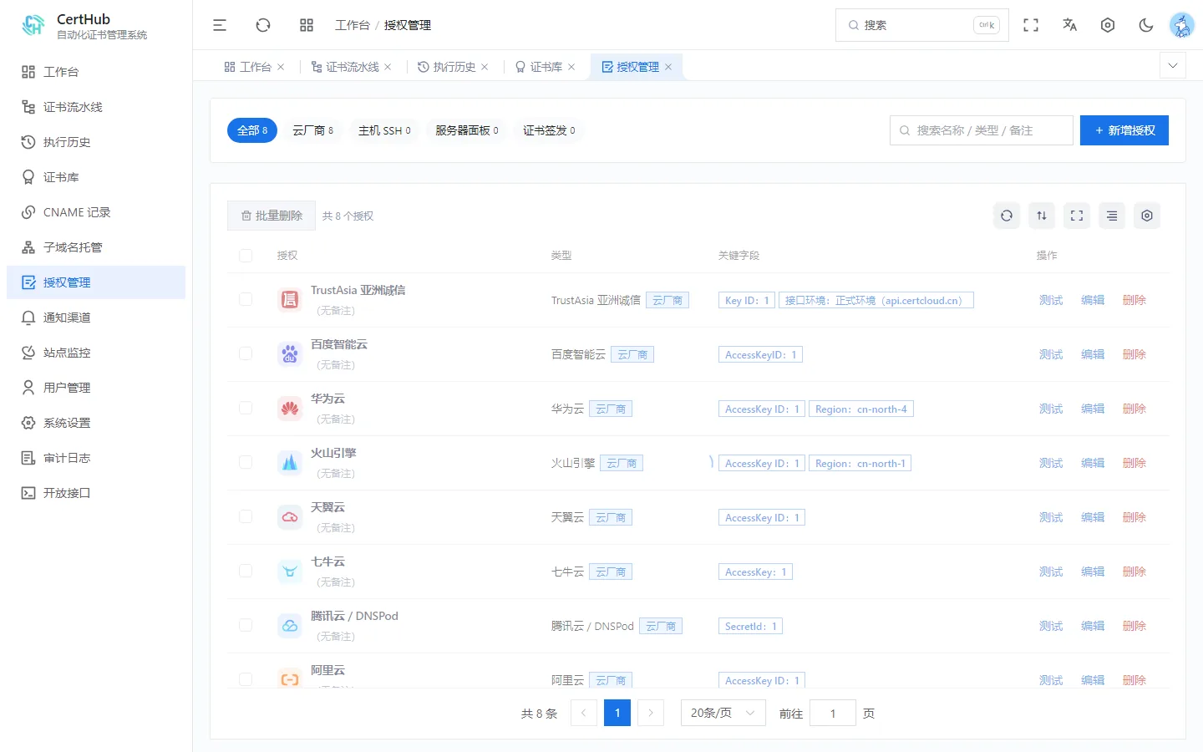Expand the tab list dropdown chevron
Image resolution: width=1203 pixels, height=752 pixels.
click(1173, 65)
